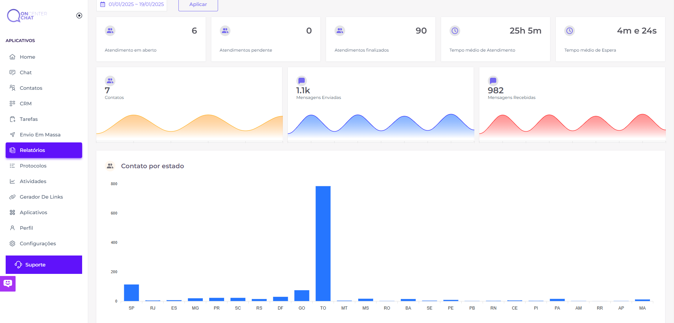
Task: Select Envio Em Massa paper-plane icon
Action: (x=12, y=135)
